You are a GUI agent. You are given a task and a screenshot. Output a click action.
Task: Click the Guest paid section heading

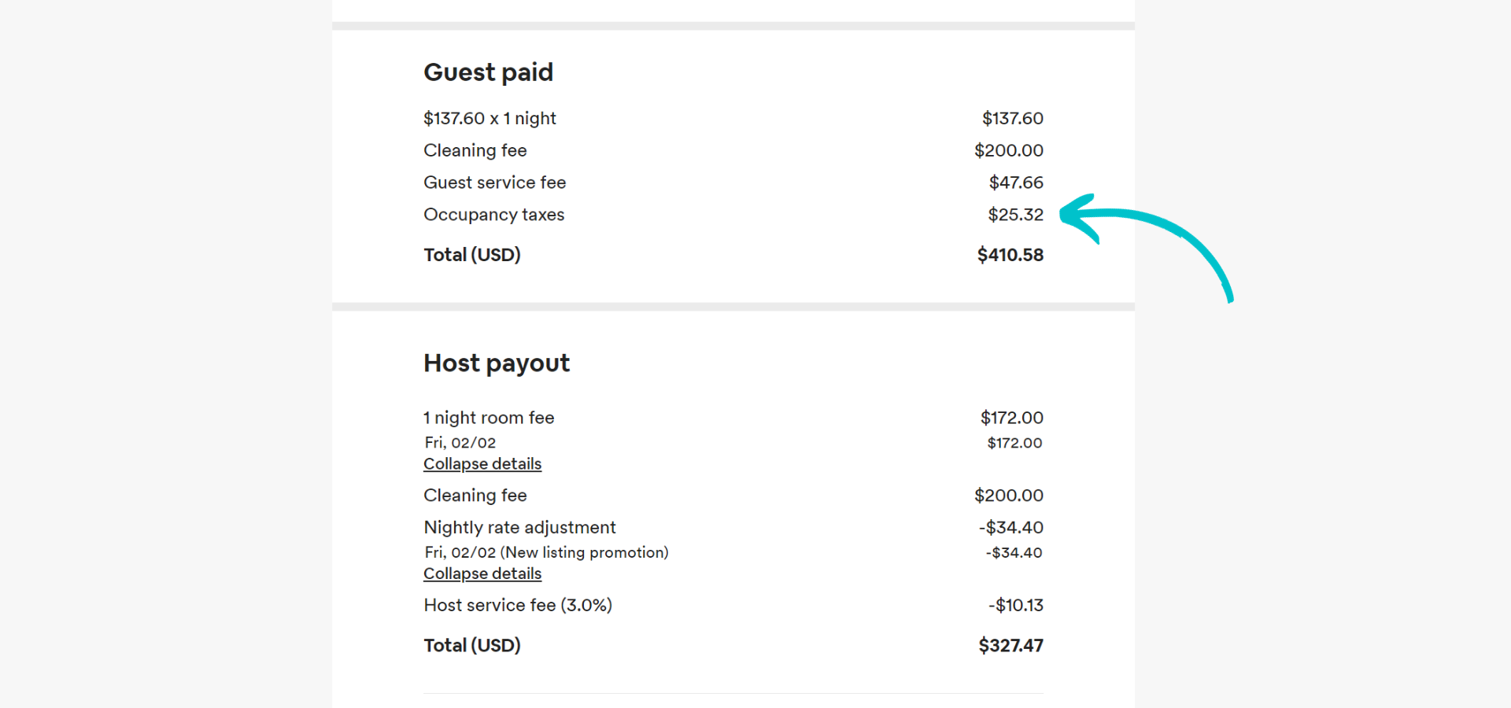[x=488, y=72]
